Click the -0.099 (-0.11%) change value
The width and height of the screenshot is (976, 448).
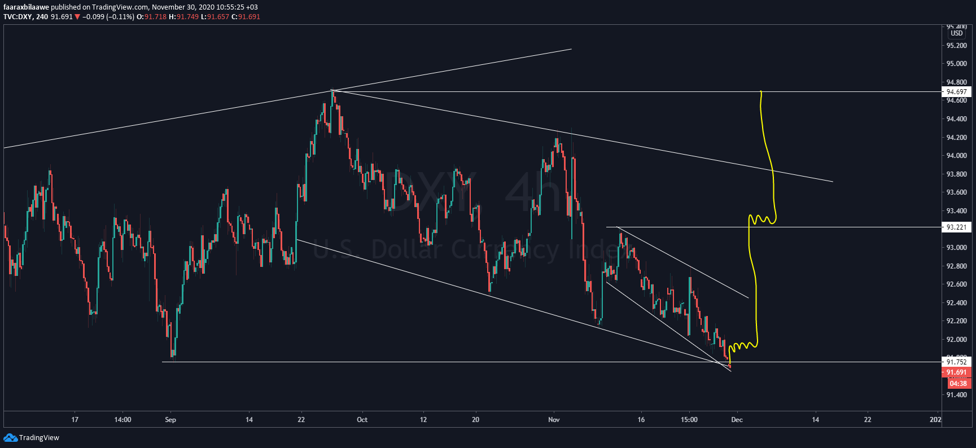click(x=108, y=17)
